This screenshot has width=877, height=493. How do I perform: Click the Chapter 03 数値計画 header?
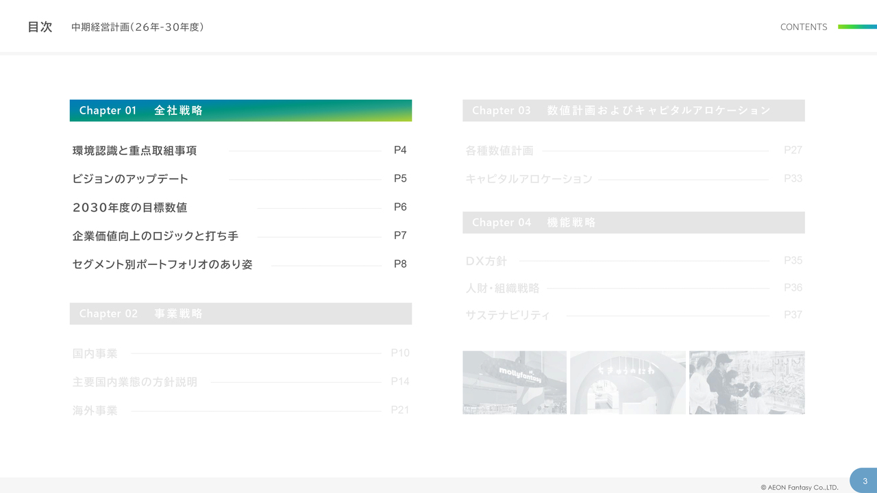click(x=633, y=110)
